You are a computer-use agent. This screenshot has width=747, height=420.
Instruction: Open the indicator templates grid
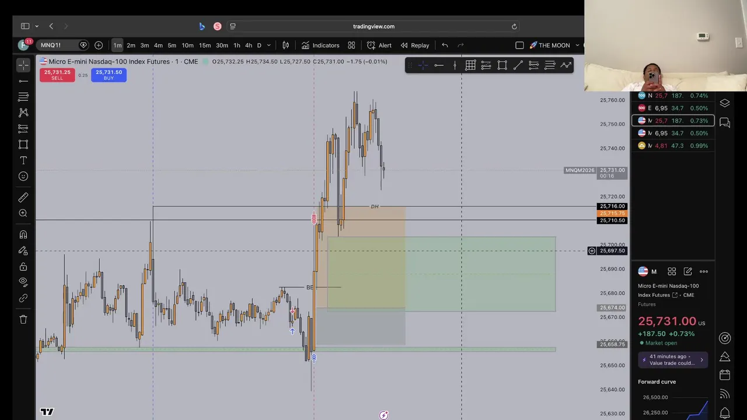click(351, 45)
